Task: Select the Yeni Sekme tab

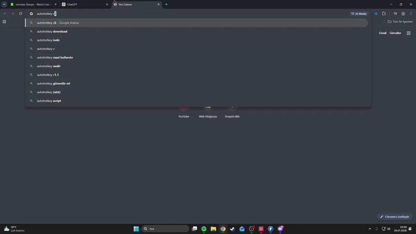Action: point(136,5)
